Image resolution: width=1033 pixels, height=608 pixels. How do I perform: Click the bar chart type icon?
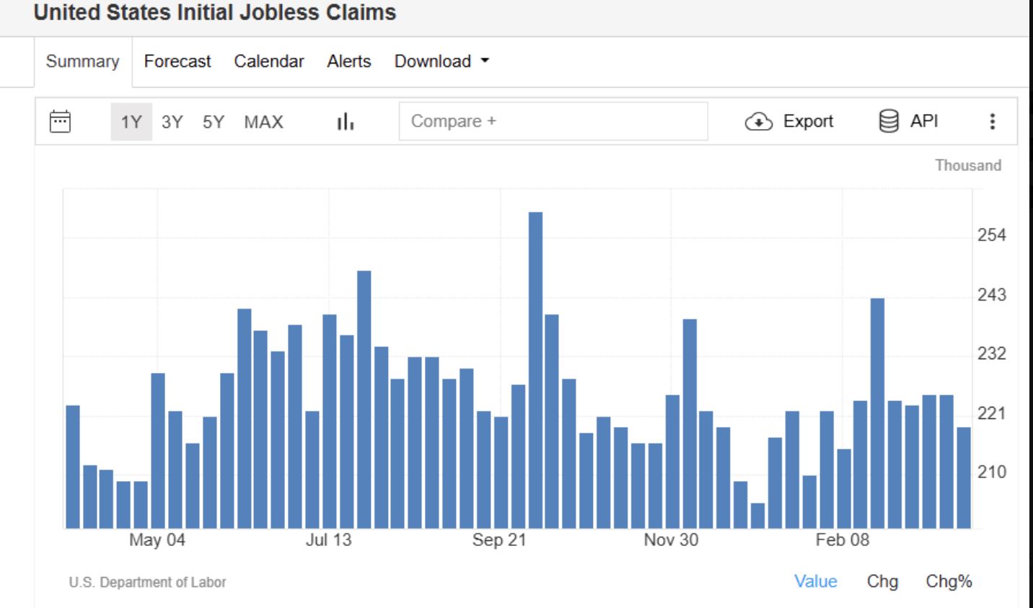pyautogui.click(x=346, y=121)
